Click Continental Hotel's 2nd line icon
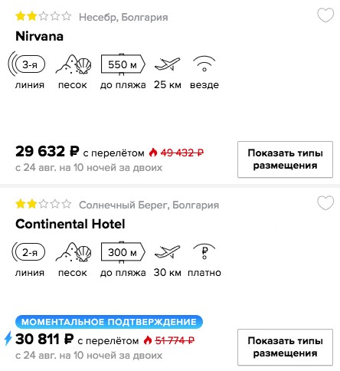 coord(28,252)
